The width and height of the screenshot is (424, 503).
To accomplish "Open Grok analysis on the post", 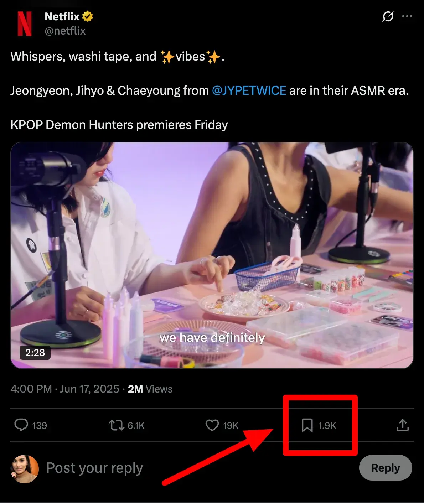I will pyautogui.click(x=388, y=16).
